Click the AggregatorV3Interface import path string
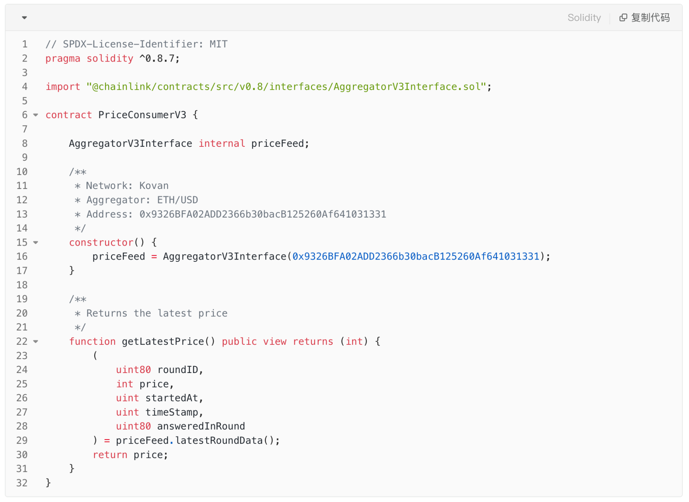Viewport: 689px width, 502px height. pos(286,87)
